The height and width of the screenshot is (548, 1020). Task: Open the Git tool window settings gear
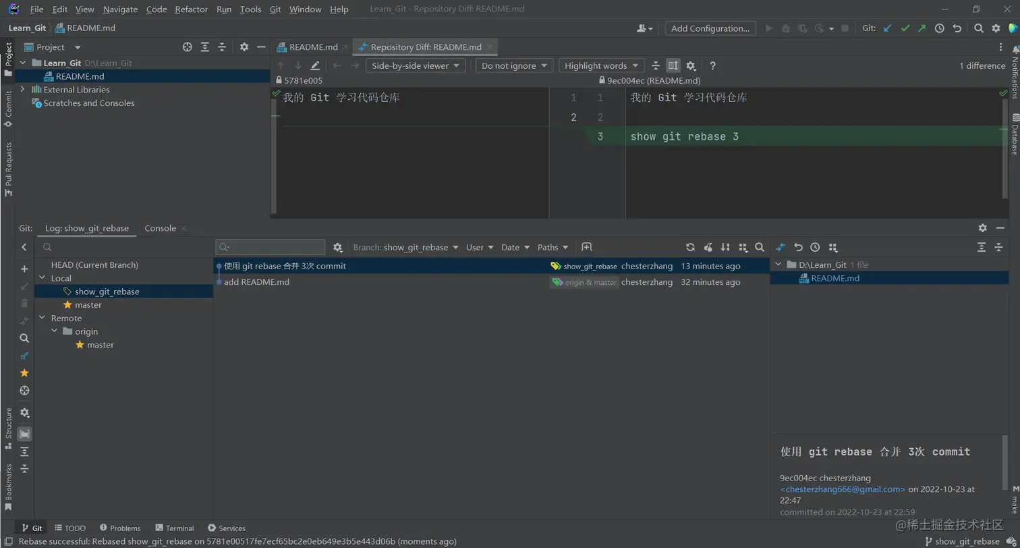point(982,228)
